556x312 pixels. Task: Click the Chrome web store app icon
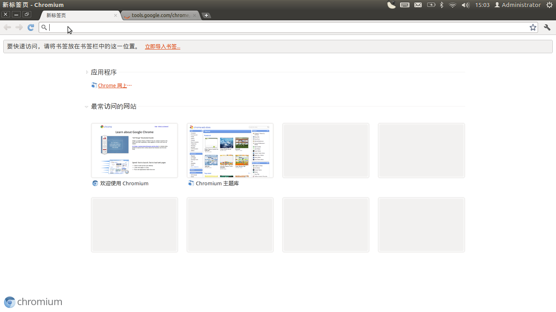[x=94, y=85]
